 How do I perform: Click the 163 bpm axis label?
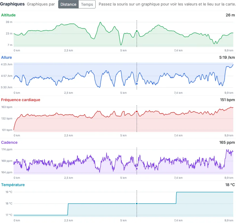tap(7, 107)
